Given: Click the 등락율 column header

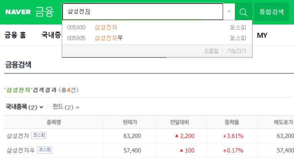Looking at the screenshot, I should (232, 122).
